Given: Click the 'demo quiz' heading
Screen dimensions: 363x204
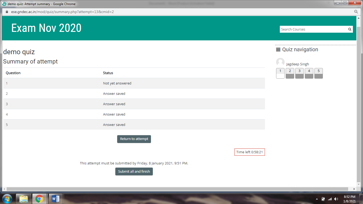Looking at the screenshot, I should [x=19, y=52].
